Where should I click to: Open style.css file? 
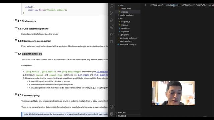tap(125, 32)
